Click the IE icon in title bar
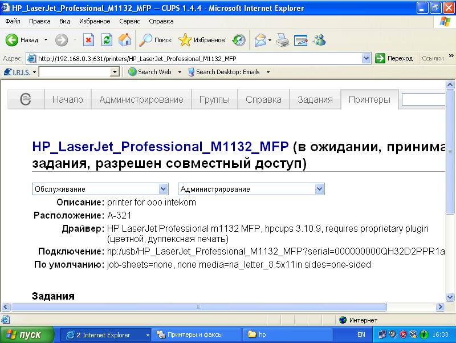The image size is (456, 343). coord(6,8)
